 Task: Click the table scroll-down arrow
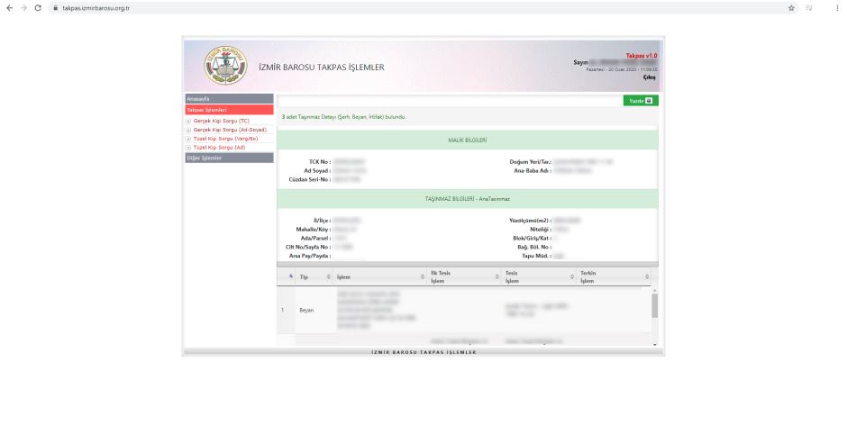point(655,344)
